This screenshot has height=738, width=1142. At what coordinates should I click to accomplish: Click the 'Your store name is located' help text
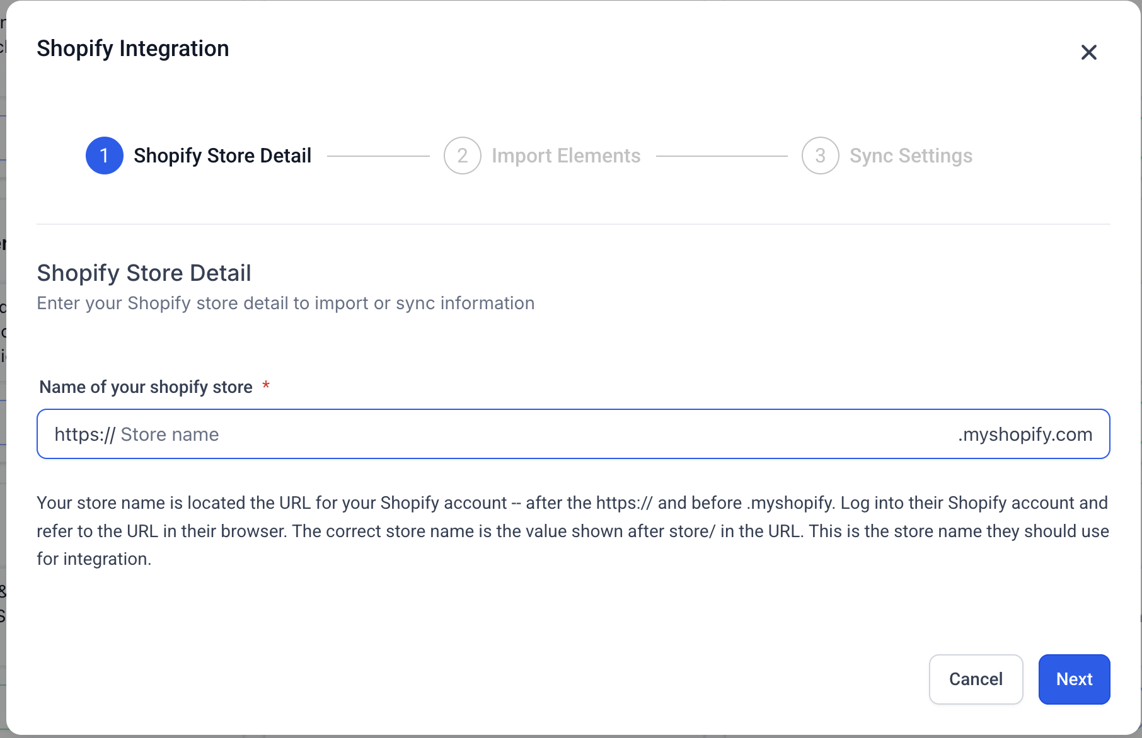573,531
